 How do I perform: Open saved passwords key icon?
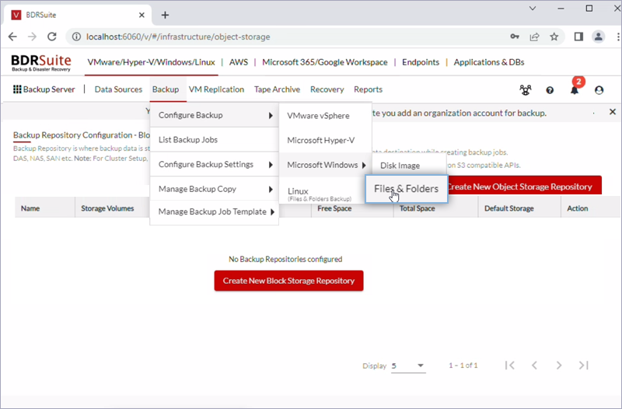pyautogui.click(x=515, y=37)
